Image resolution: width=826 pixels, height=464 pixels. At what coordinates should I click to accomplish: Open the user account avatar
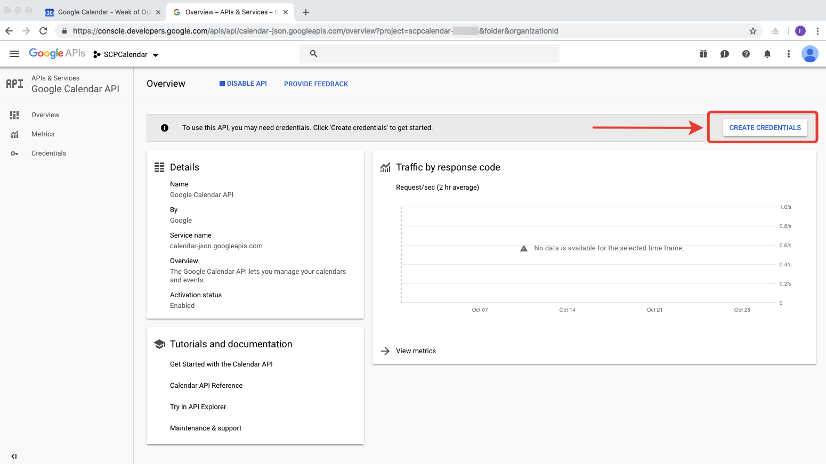tap(809, 54)
